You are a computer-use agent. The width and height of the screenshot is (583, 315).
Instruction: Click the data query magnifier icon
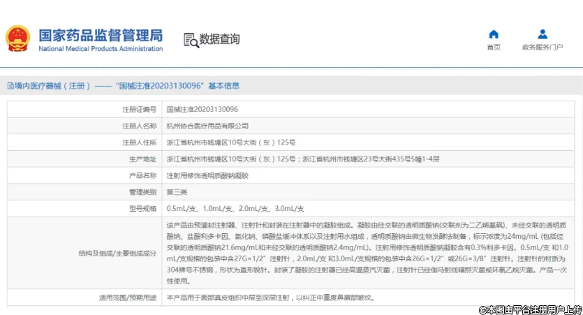[191, 39]
